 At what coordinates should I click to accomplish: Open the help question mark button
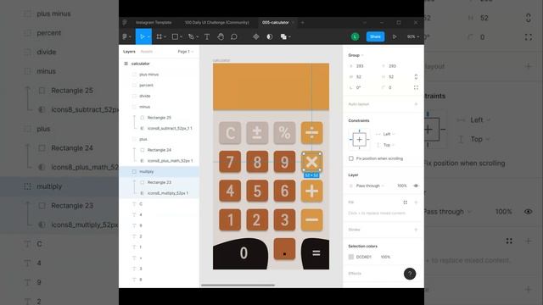[410, 274]
